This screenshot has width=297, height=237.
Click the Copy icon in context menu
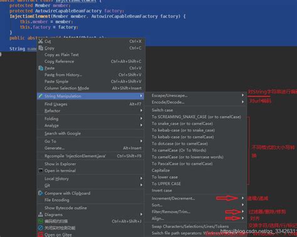coord(41,48)
